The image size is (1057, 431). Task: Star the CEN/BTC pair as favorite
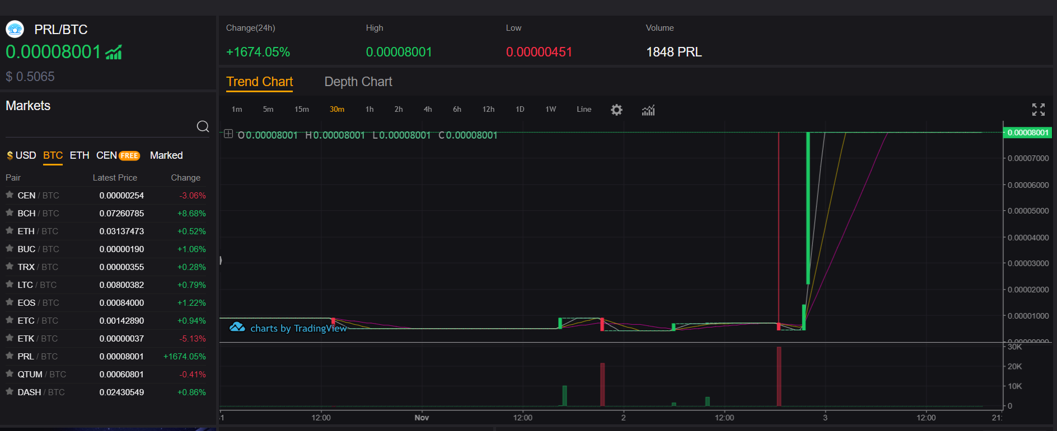point(10,195)
